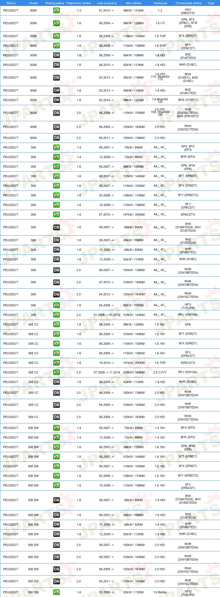The height and width of the screenshot is (597, 220).
Task: Click the '09.2011 ->' production date cell
Action: point(106,138)
